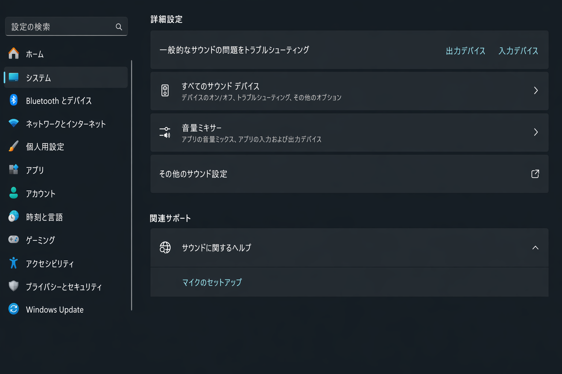
Task: Open the アプリ settings page
Action: [66, 170]
